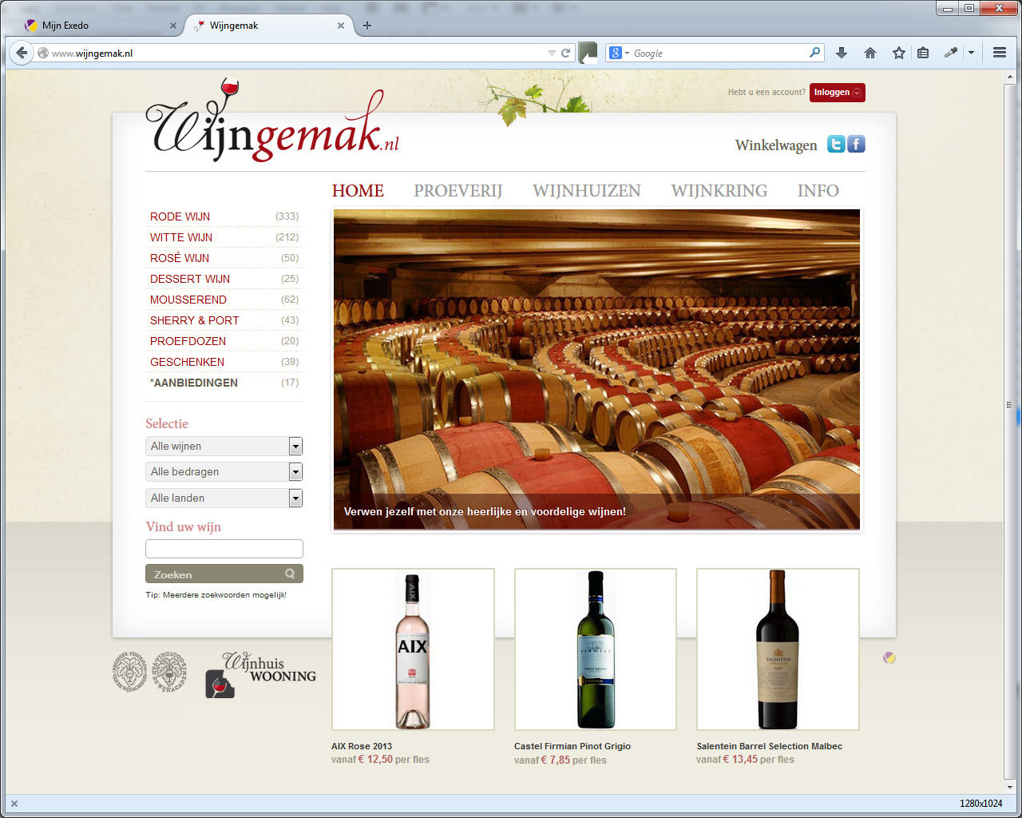Click the browser Downloads arrow icon
Screen dimensions: 1022x818
[x=841, y=53]
